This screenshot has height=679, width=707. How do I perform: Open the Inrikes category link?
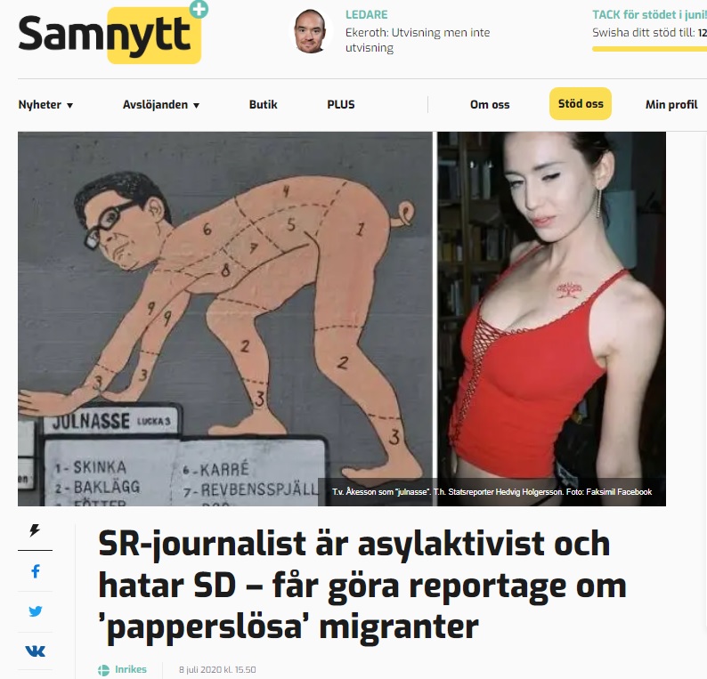[130, 669]
